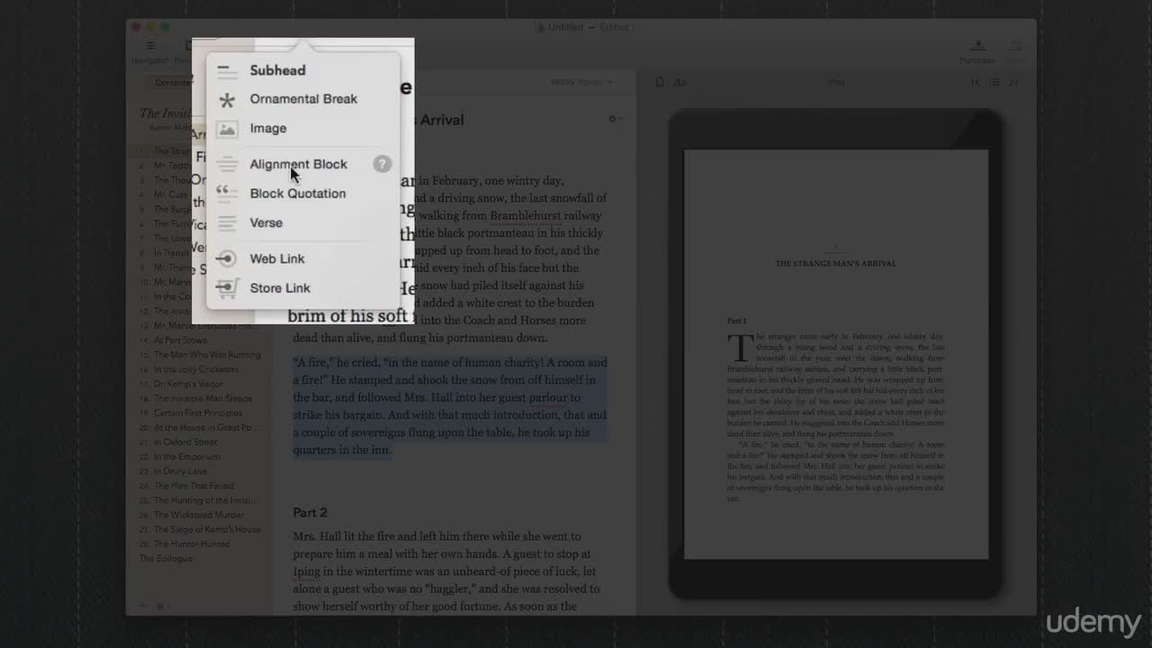Viewport: 1152px width, 648px height.
Task: Choose Subhead from the insert menu
Action: [x=277, y=70]
